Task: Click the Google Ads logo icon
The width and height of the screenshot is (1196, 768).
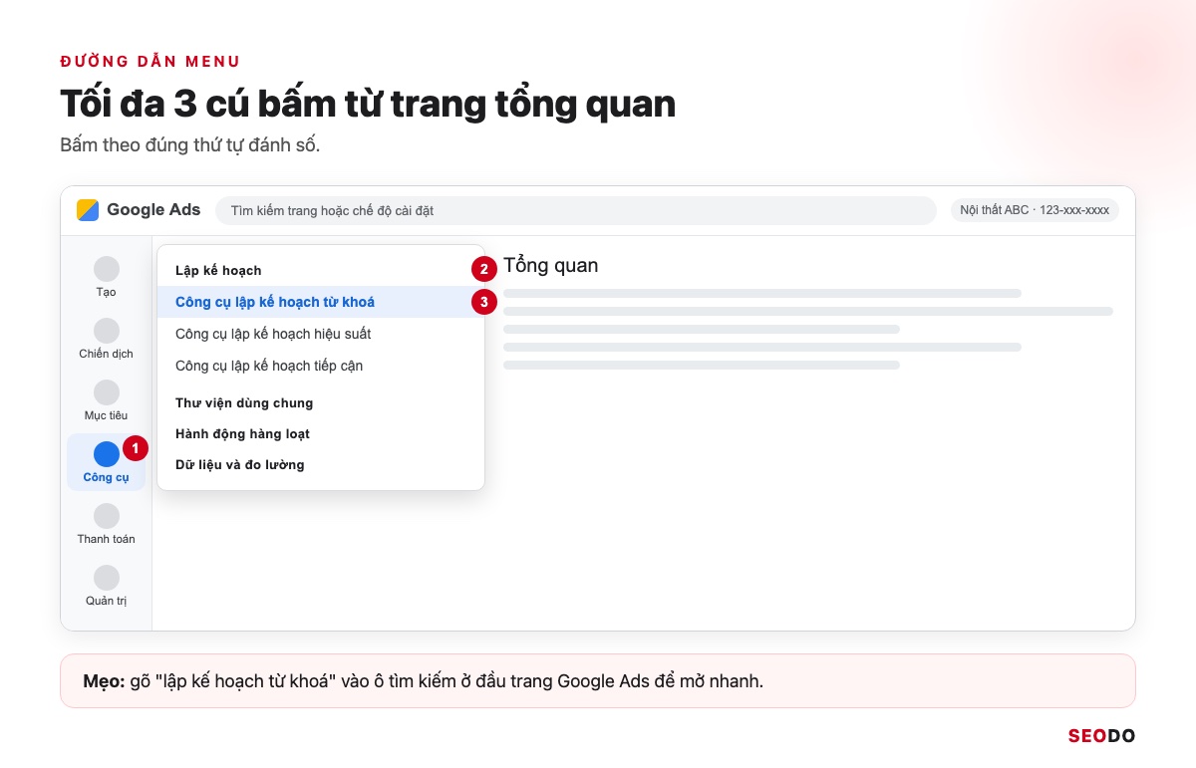Action: coord(88,210)
